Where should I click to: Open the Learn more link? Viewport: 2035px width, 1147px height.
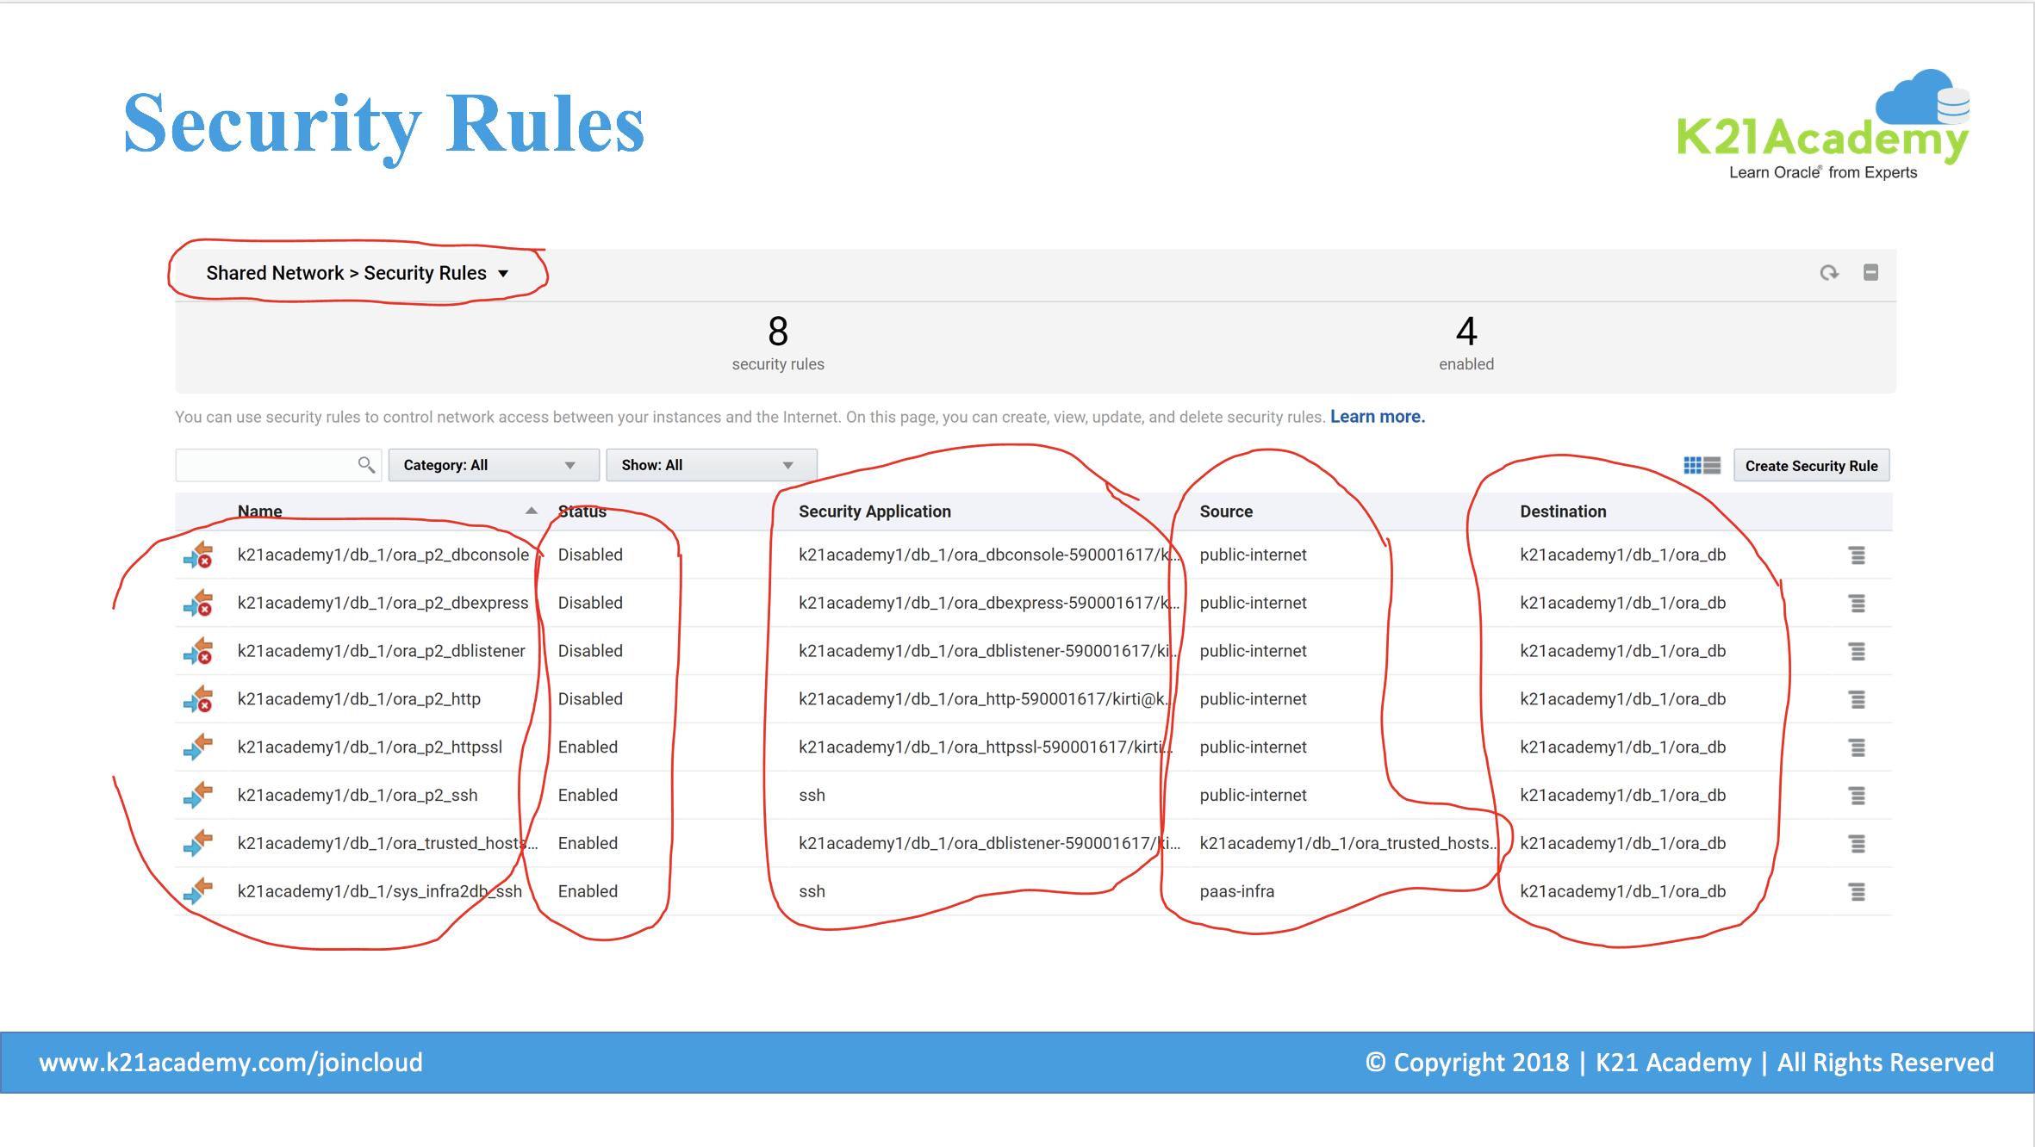click(1377, 417)
